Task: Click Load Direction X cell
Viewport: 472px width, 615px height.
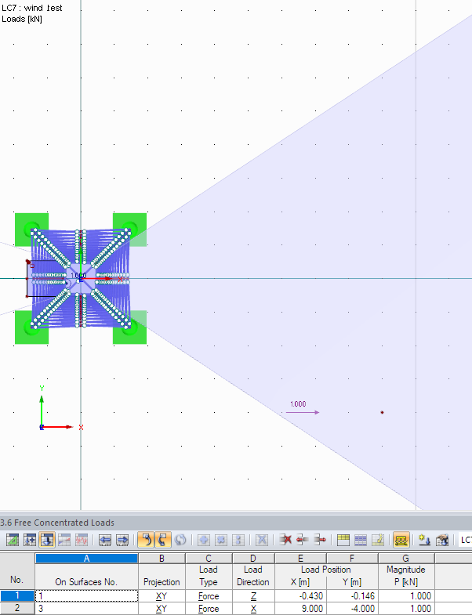Action: (x=253, y=609)
